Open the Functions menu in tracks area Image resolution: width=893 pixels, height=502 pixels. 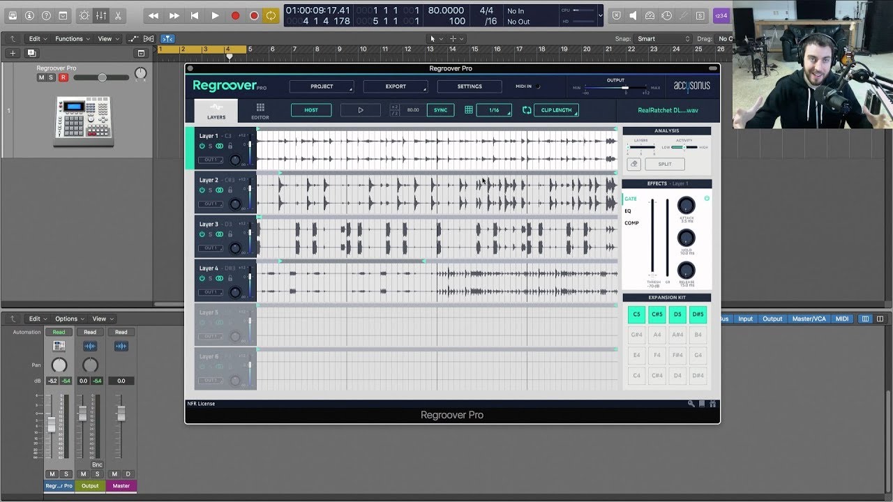click(72, 39)
